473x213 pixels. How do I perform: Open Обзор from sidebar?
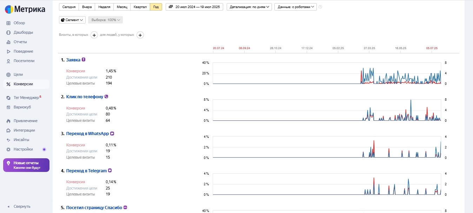tap(19, 23)
